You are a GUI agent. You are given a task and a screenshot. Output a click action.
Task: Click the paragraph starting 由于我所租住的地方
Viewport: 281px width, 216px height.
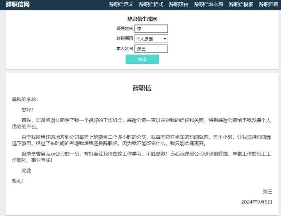coord(141,140)
